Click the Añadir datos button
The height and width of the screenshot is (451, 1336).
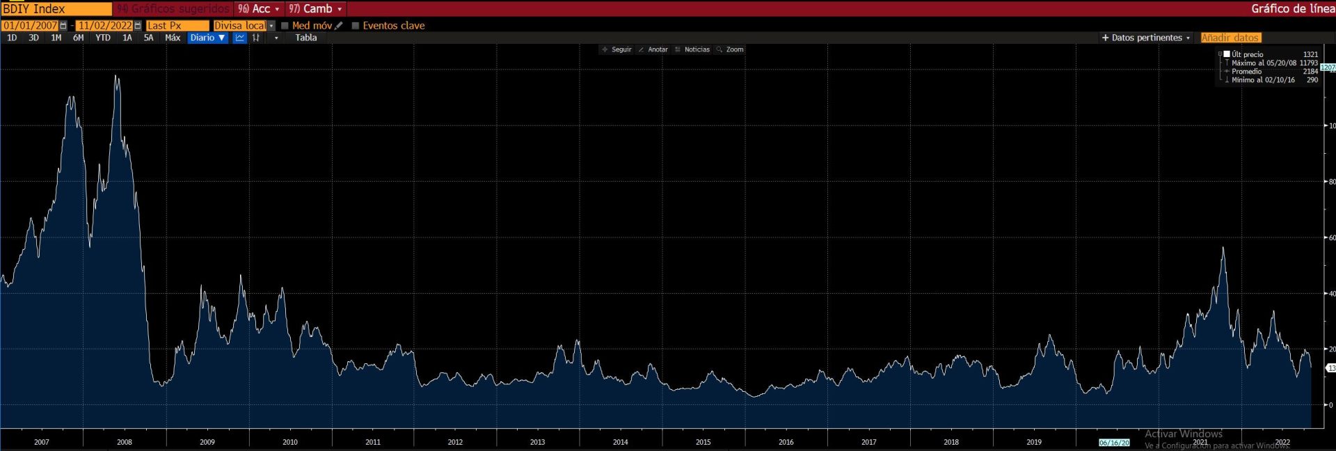[1230, 38]
